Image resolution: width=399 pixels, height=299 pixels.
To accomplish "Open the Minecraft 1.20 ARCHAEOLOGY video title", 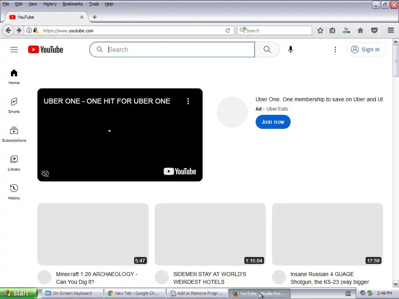I will 97,278.
